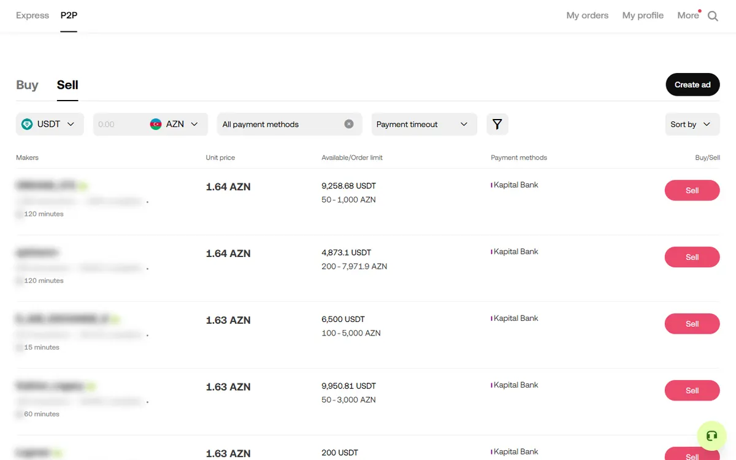Click the Azerbaijan flag currency icon
The image size is (736, 460).
pos(156,124)
